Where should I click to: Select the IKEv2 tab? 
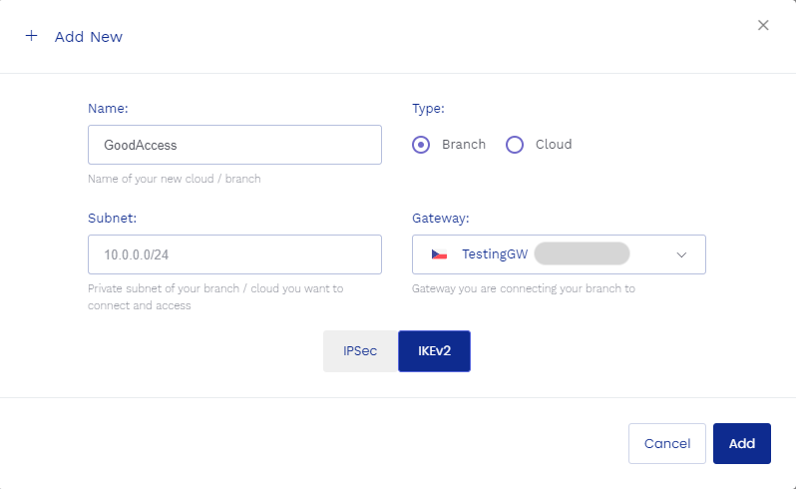click(434, 351)
